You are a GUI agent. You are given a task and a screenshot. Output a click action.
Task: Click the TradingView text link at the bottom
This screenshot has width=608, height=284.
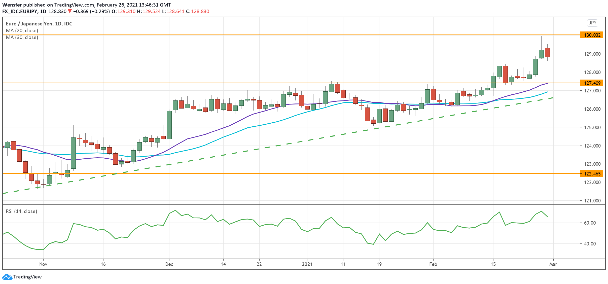tap(27, 277)
